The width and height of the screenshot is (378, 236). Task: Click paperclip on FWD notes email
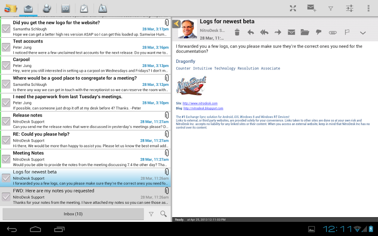pyautogui.click(x=167, y=191)
